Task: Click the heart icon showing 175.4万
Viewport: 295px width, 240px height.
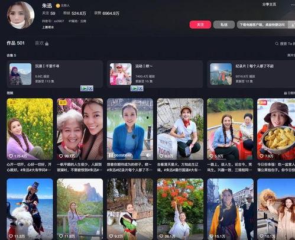Action: click(x=11, y=156)
